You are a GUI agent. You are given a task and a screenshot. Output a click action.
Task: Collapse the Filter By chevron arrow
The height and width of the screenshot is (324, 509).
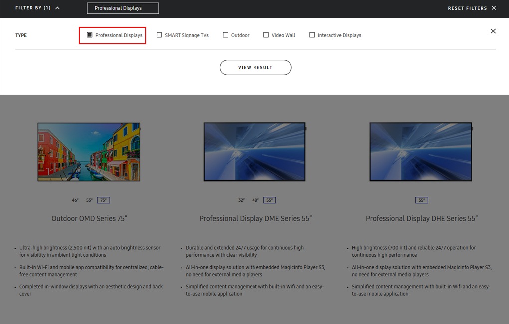pos(57,8)
